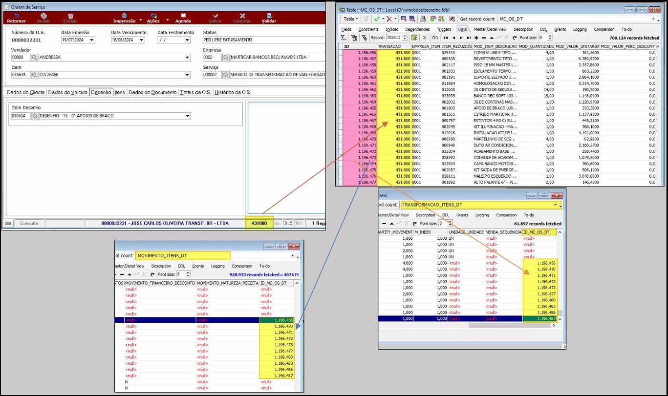The height and width of the screenshot is (396, 668).
Task: Sort by the TRANSACAO column header
Action: (394, 46)
